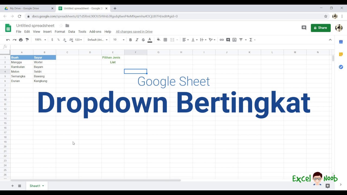Insert a comment from toolbar
This screenshot has width=347, height=195.
pyautogui.click(x=228, y=40)
